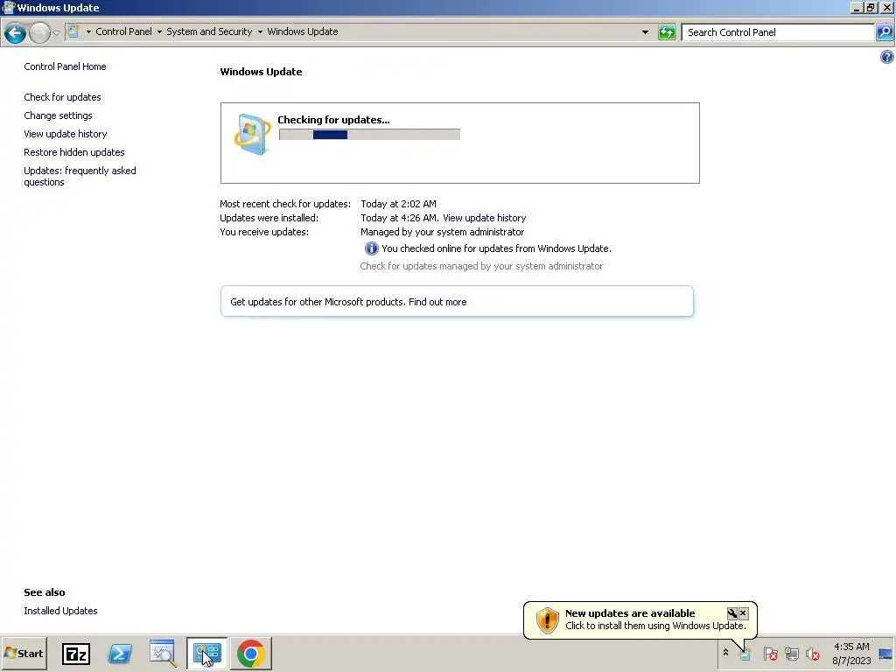The width and height of the screenshot is (896, 672).
Task: Click the Control Panel icon in address bar
Action: point(73,31)
